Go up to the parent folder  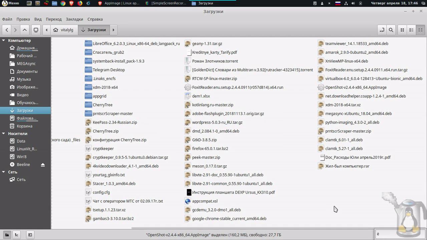(25, 30)
